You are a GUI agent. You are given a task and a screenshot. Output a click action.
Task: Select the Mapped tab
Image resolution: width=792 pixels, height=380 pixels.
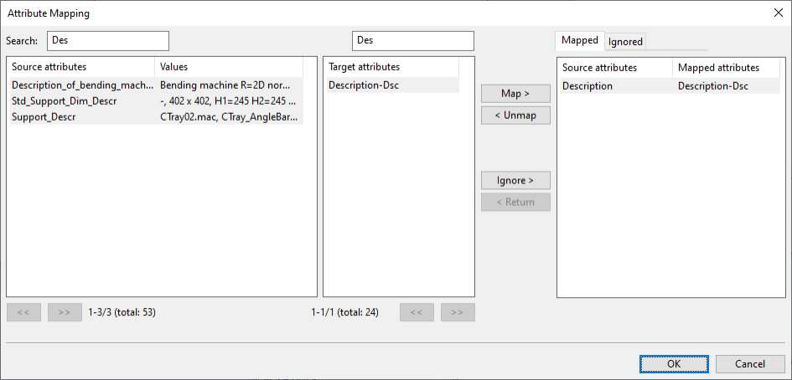pos(580,40)
